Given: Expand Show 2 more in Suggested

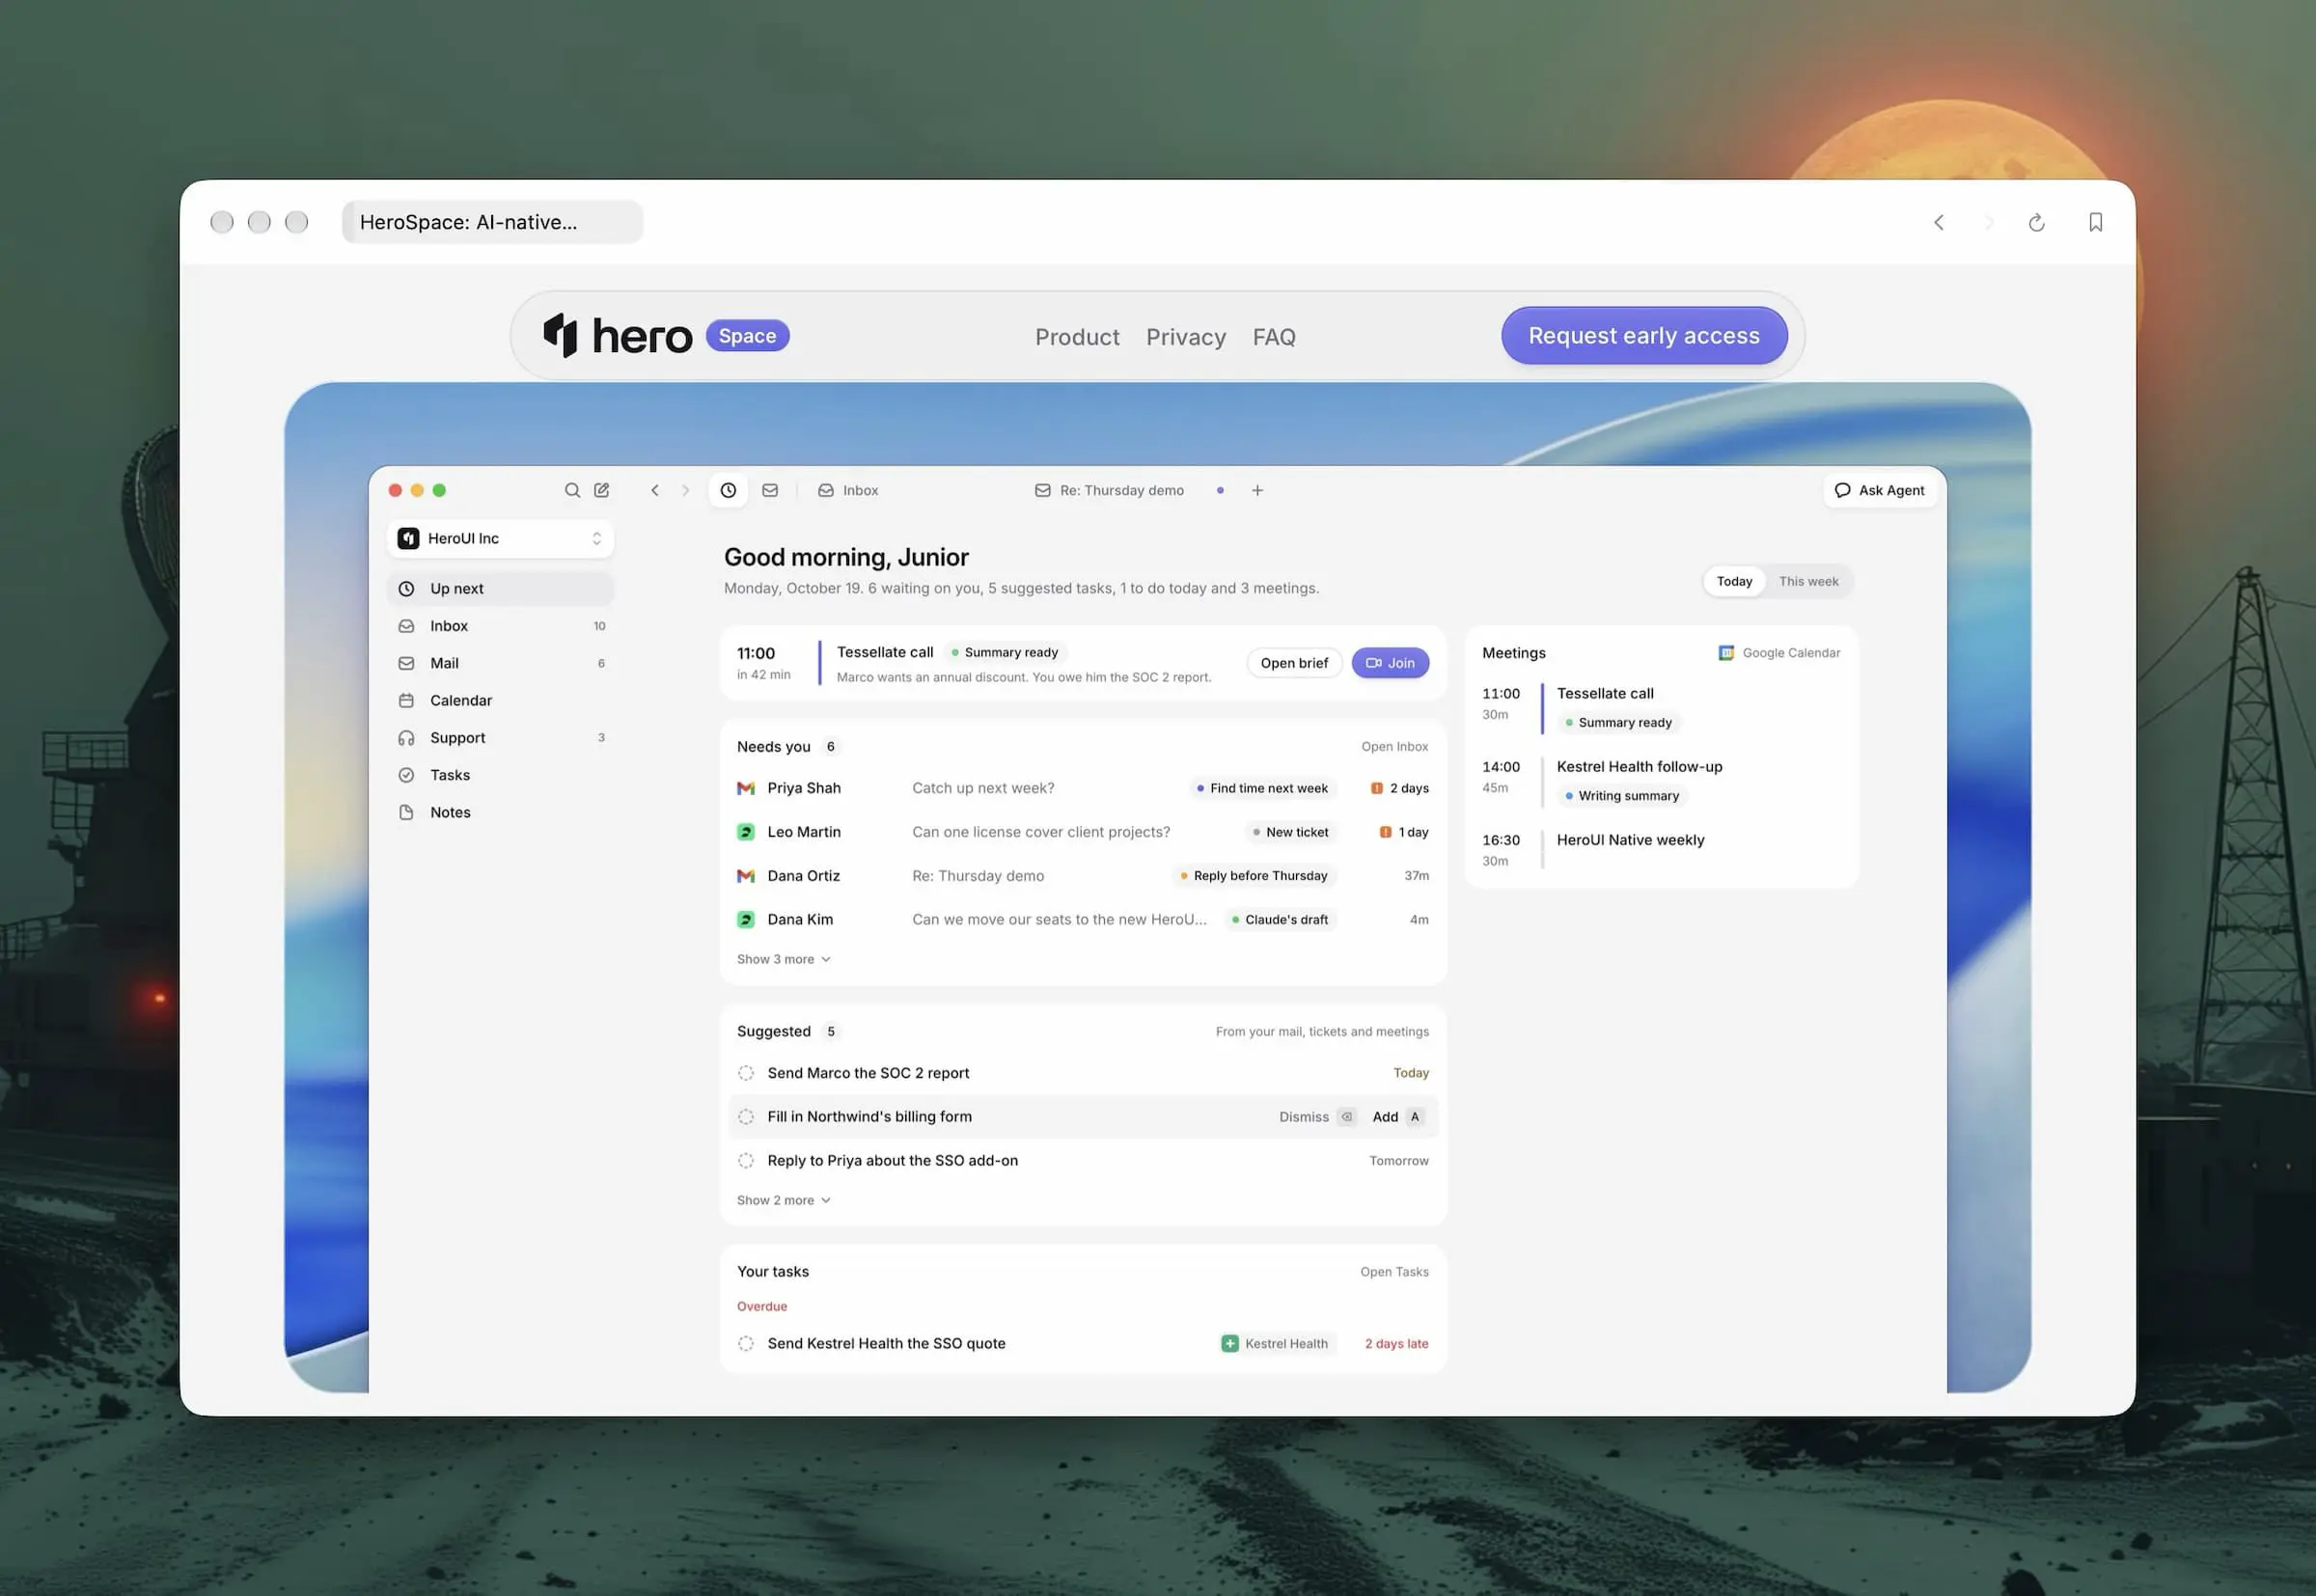Looking at the screenshot, I should point(784,1200).
